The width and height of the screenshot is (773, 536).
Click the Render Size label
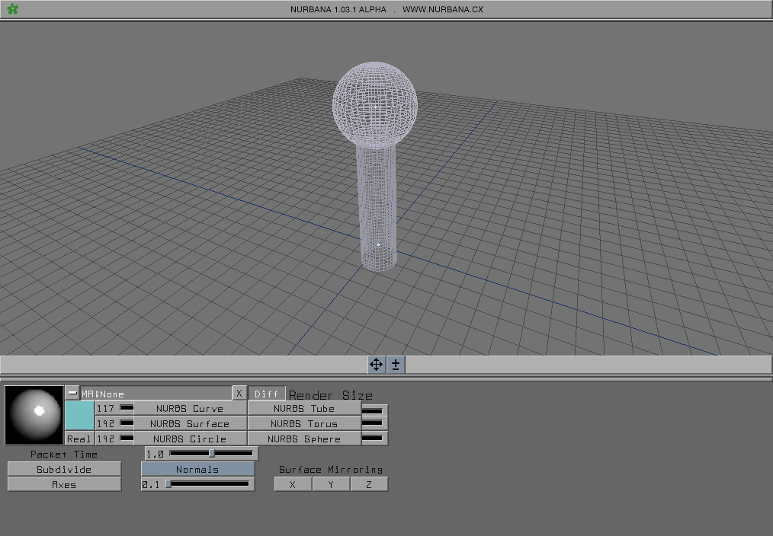point(331,395)
